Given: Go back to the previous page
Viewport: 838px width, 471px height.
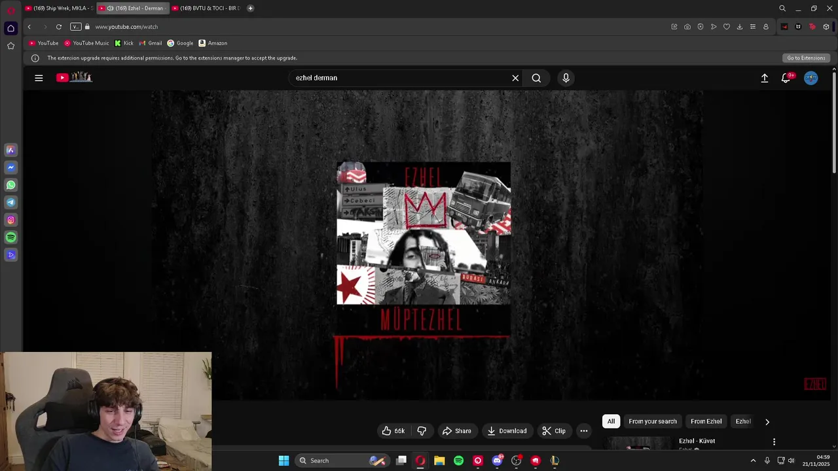Looking at the screenshot, I should [29, 27].
